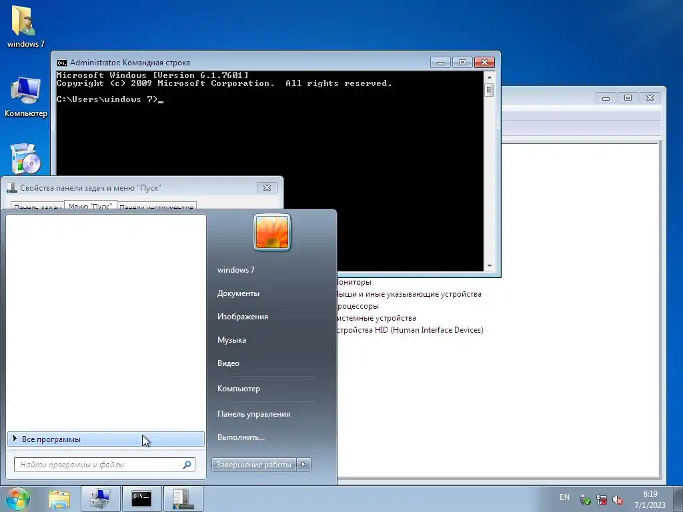Click the user account picture in Start menu
The width and height of the screenshot is (683, 512).
tap(272, 232)
